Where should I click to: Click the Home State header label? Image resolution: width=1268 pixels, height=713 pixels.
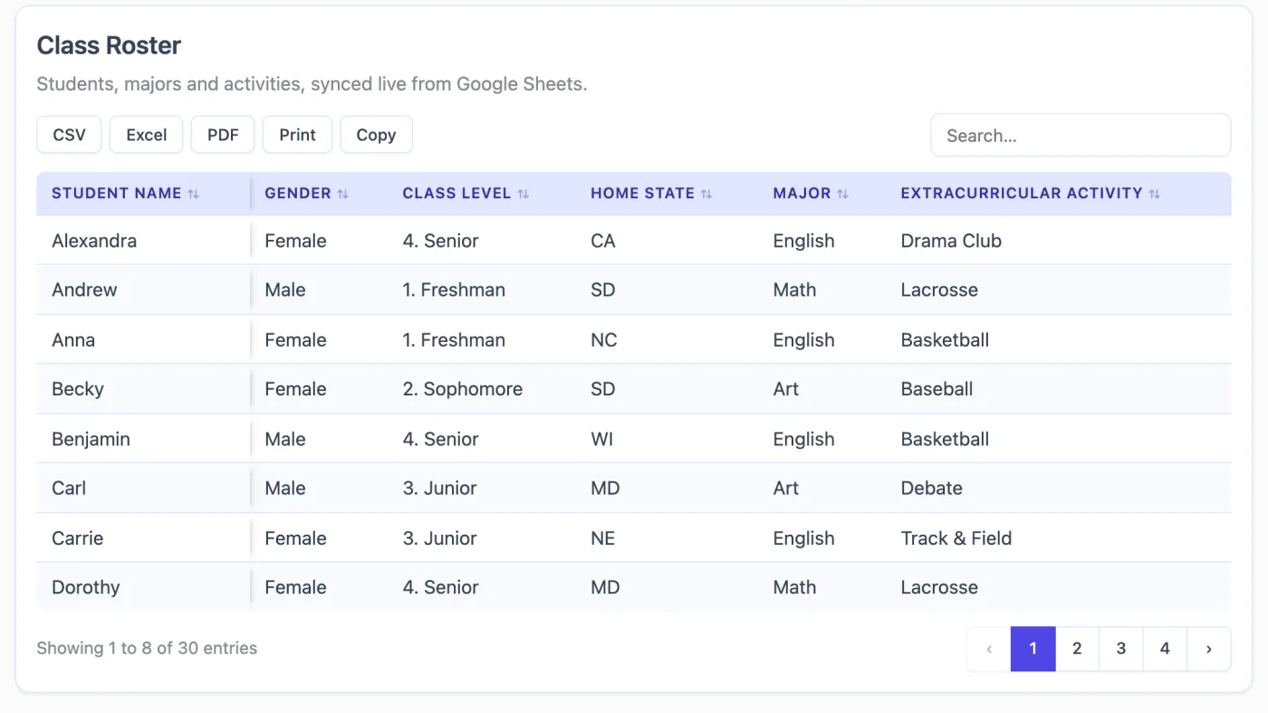(x=643, y=194)
